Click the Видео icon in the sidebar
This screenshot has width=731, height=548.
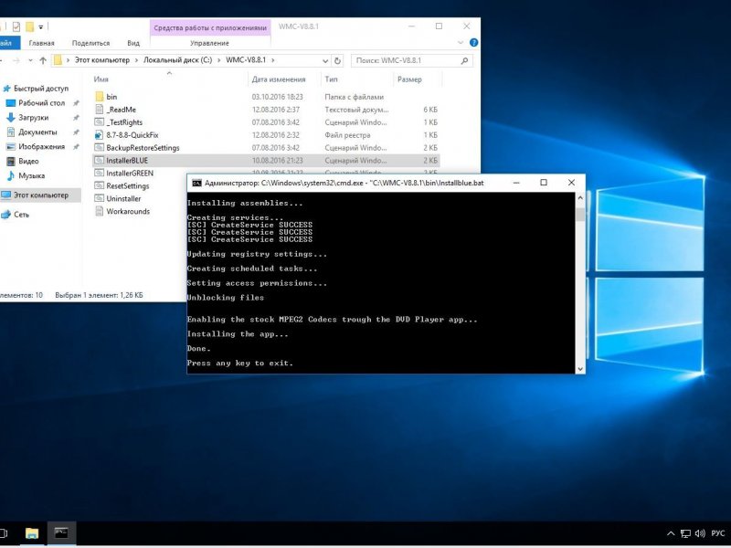tap(10, 162)
